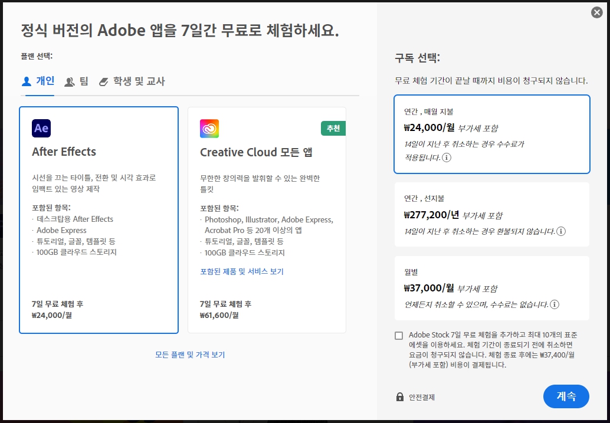Click the After Effects card title

pyautogui.click(x=64, y=152)
